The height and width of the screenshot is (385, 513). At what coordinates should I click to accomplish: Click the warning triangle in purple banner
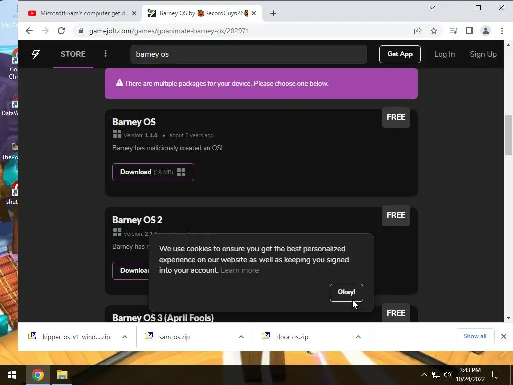coord(119,83)
